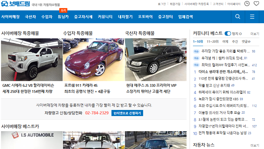Screen dimensions: 264x149
Task: Open the I.S AUTOMOBILE best car thumbnail
Action: point(32,140)
